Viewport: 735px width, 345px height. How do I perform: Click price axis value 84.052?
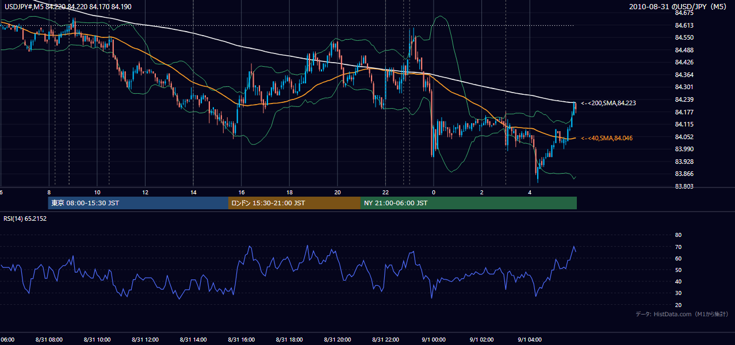click(684, 137)
